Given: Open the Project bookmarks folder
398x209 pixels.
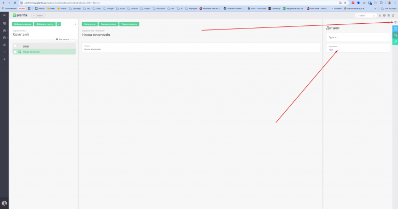Looking at the screenshot, I should pos(146,8).
